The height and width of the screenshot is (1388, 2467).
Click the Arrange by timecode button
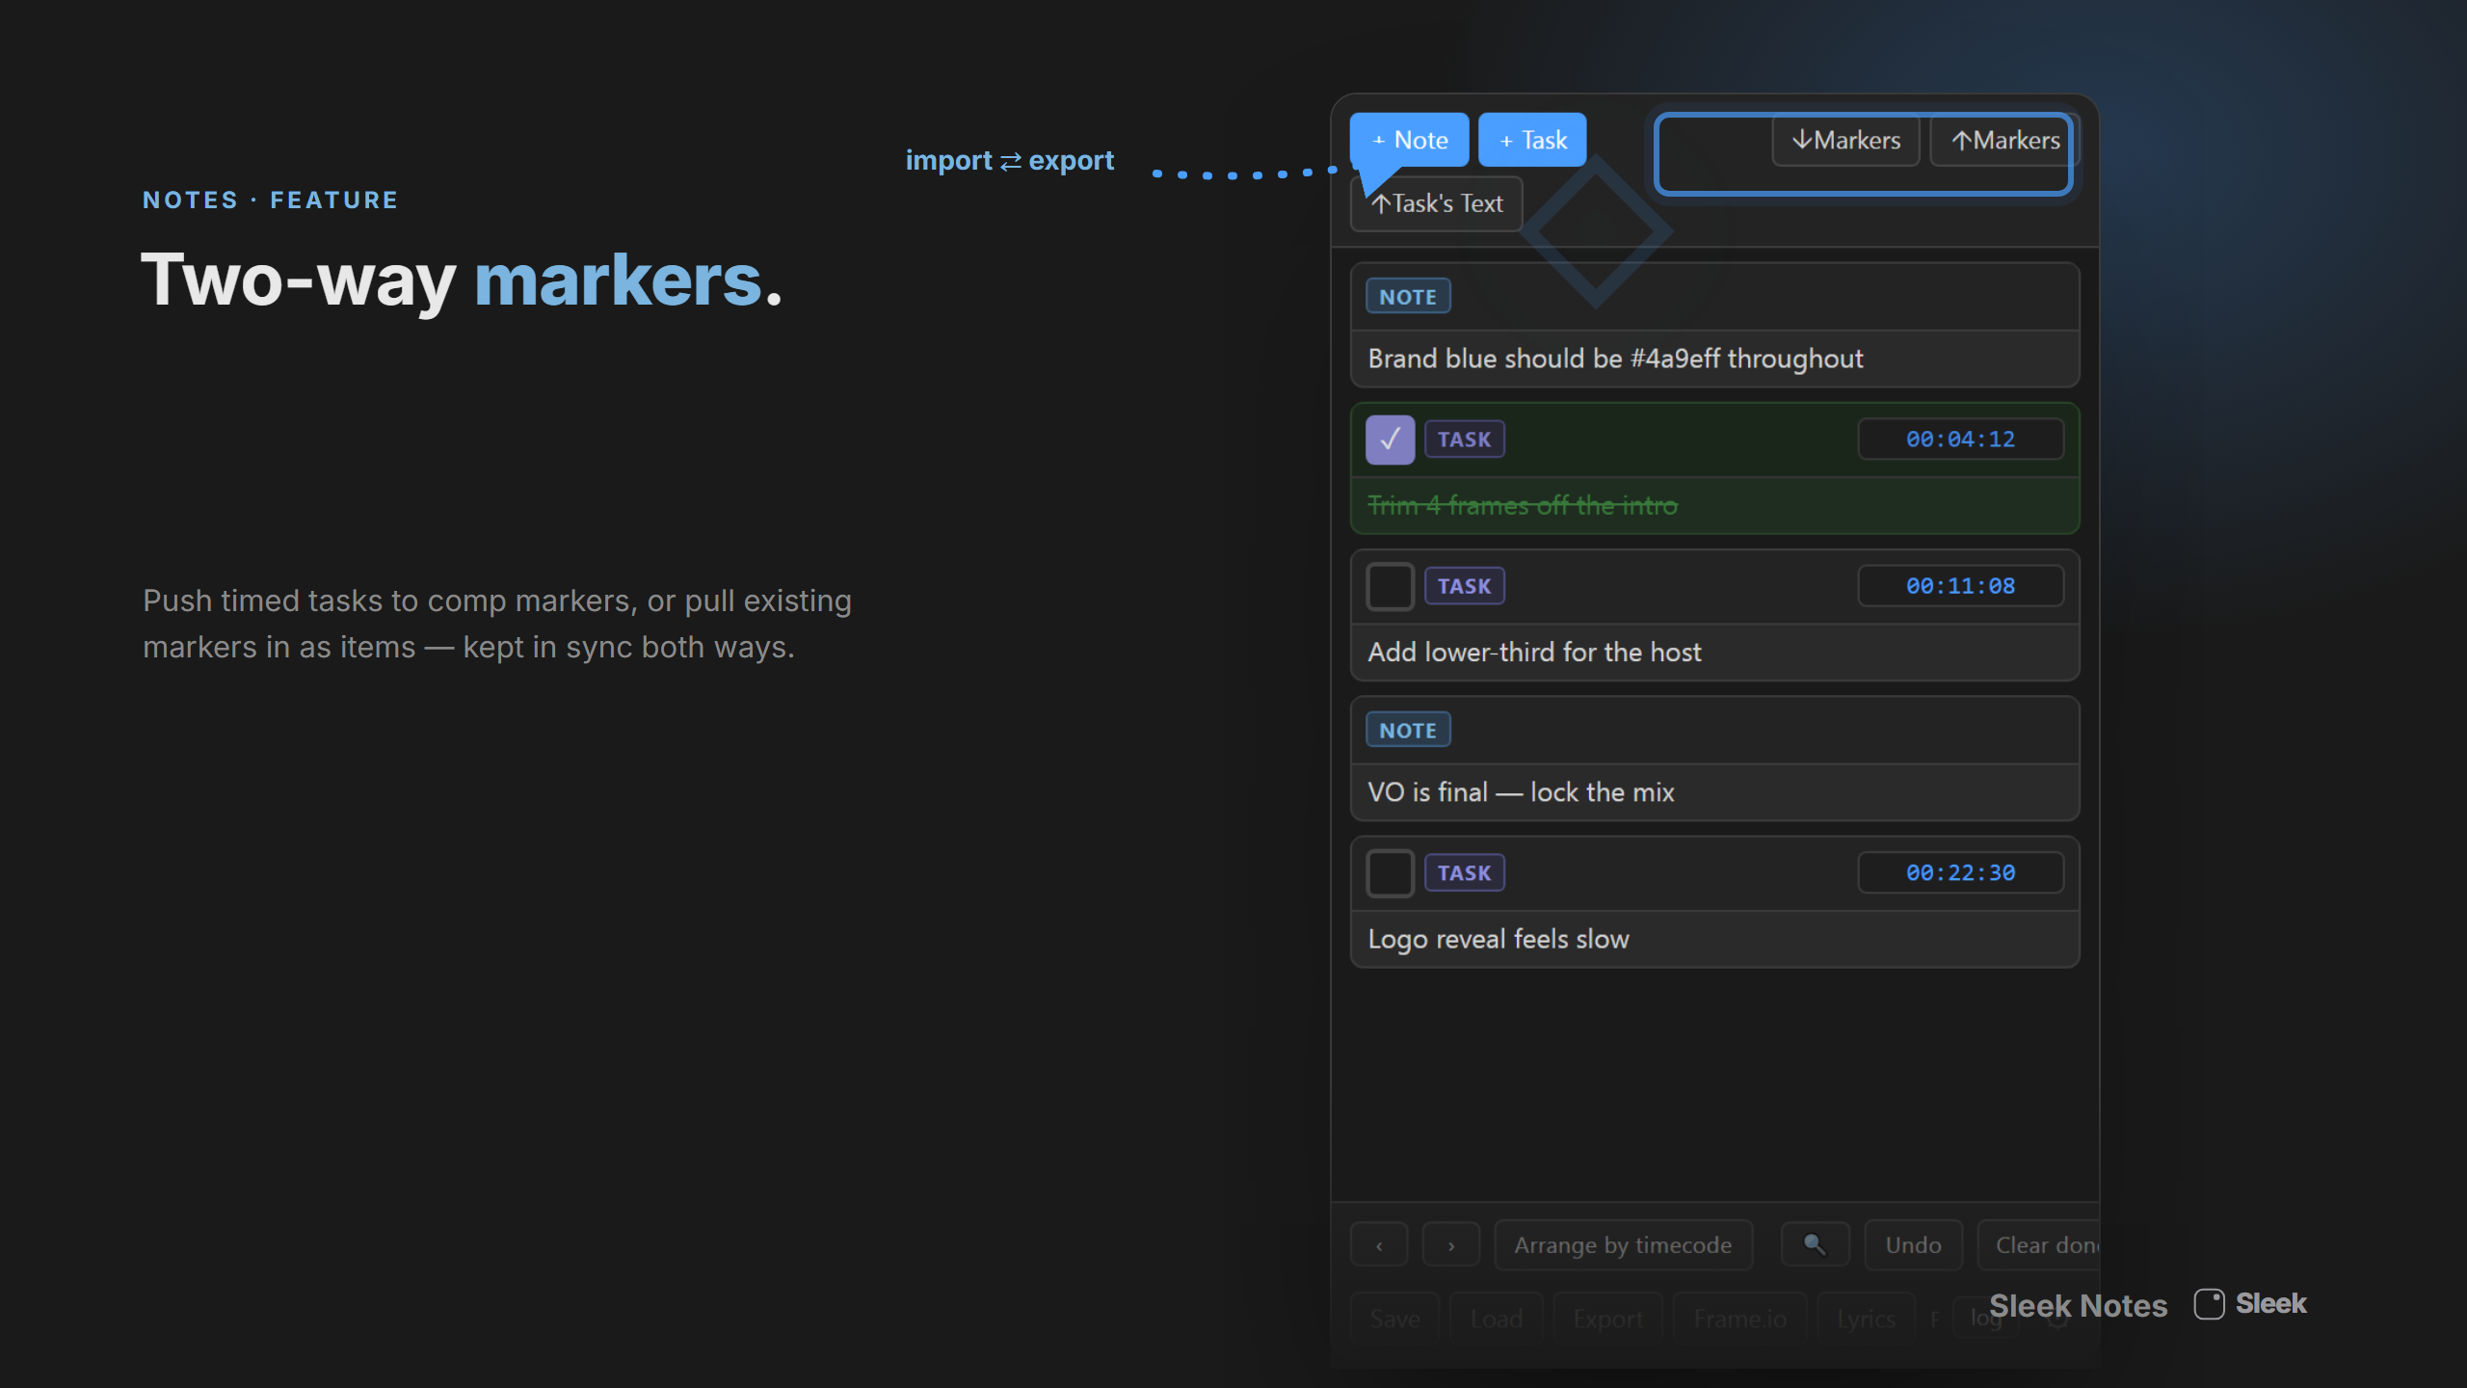pyautogui.click(x=1623, y=1245)
